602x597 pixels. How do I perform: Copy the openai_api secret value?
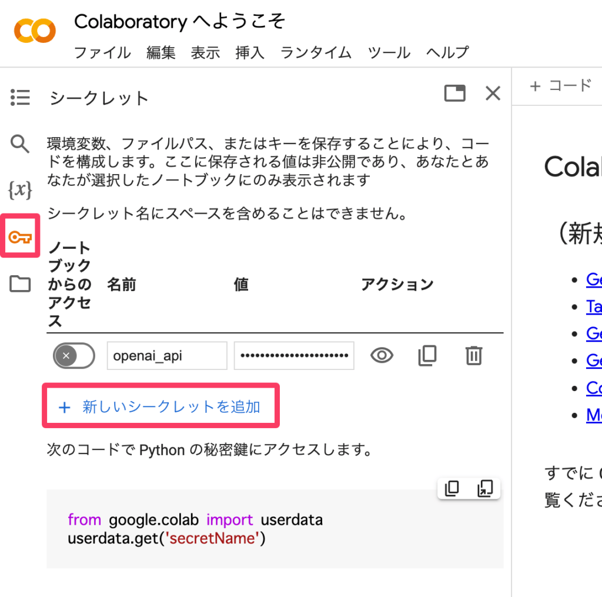(x=427, y=355)
